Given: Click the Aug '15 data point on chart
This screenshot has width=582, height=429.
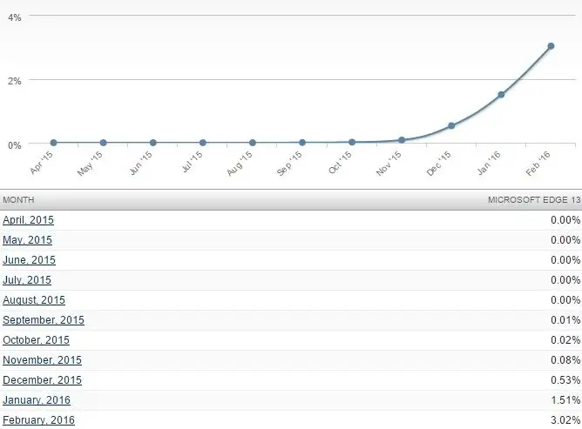Looking at the screenshot, I should (253, 143).
